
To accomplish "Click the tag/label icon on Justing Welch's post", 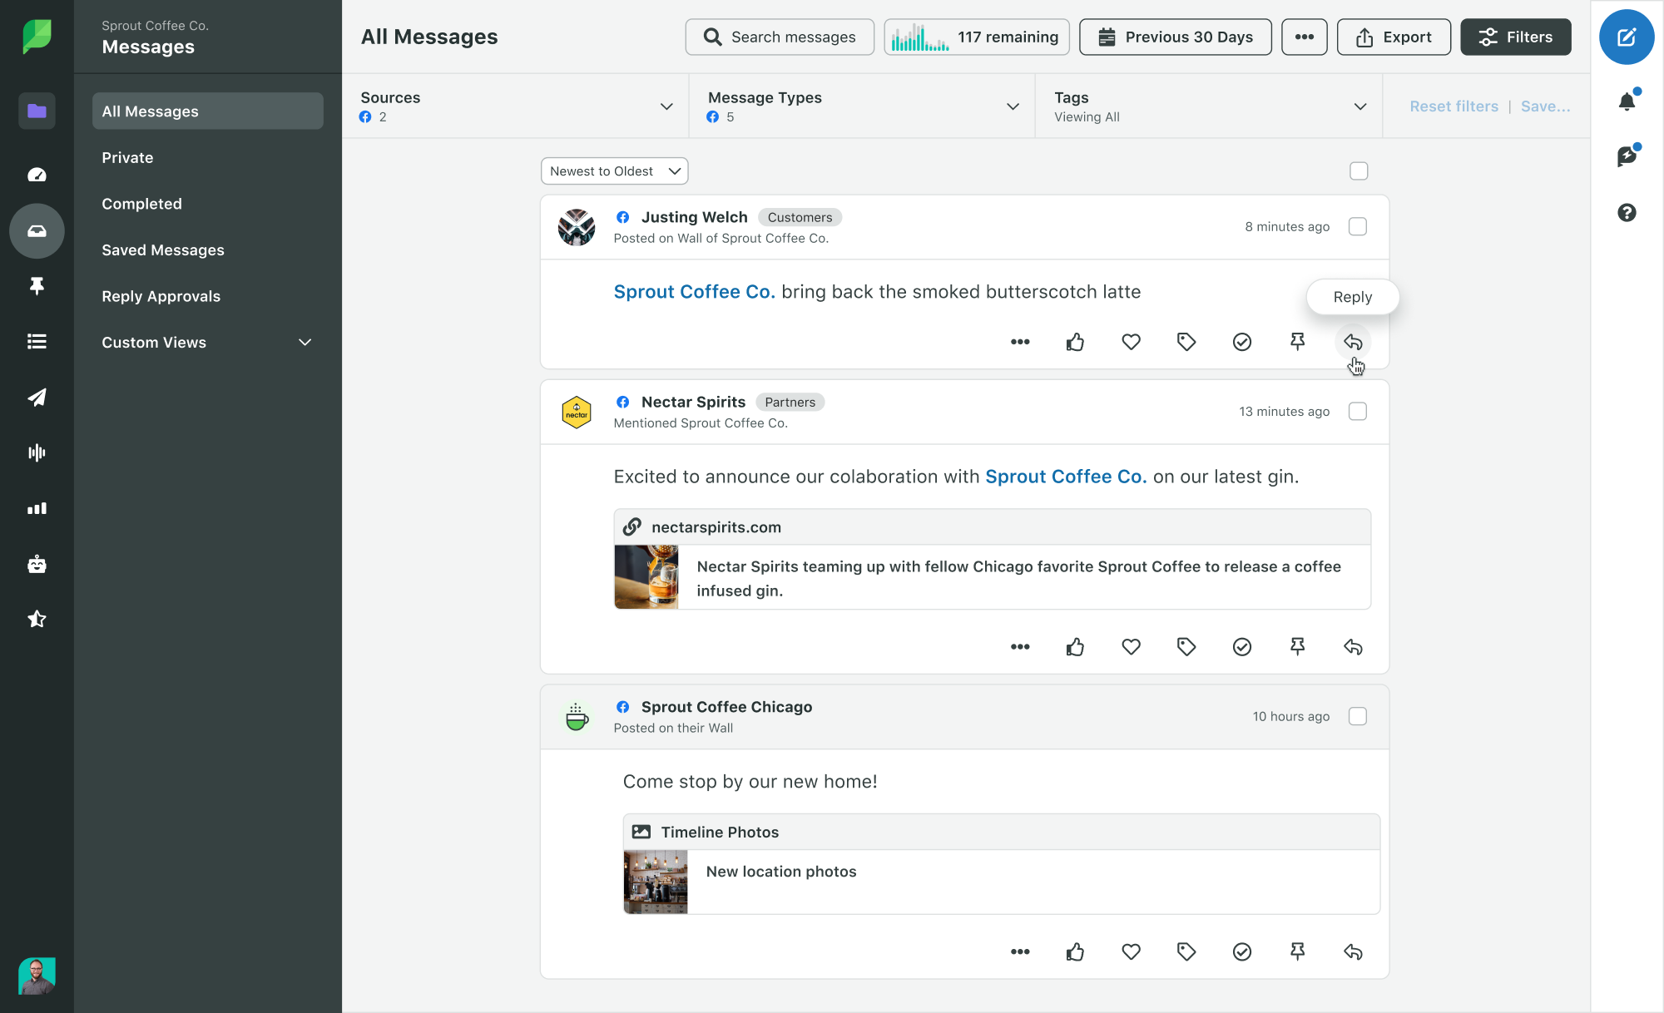I will [1186, 341].
